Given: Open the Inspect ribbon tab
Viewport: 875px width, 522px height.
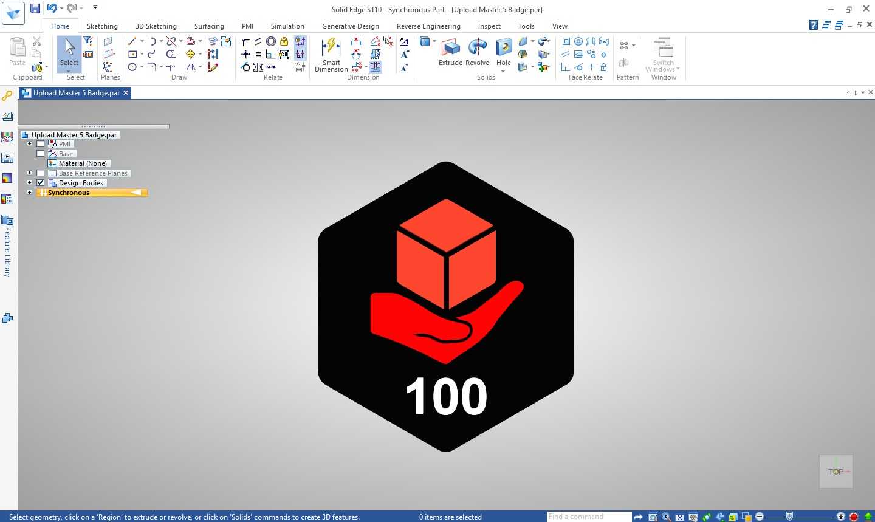Looking at the screenshot, I should point(489,26).
